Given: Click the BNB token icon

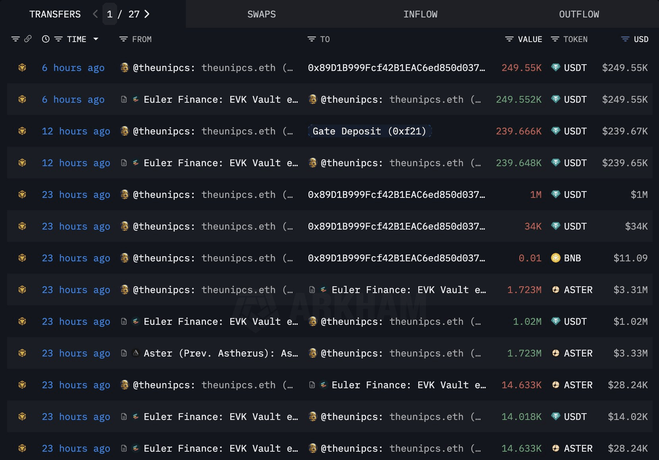Looking at the screenshot, I should (x=556, y=258).
